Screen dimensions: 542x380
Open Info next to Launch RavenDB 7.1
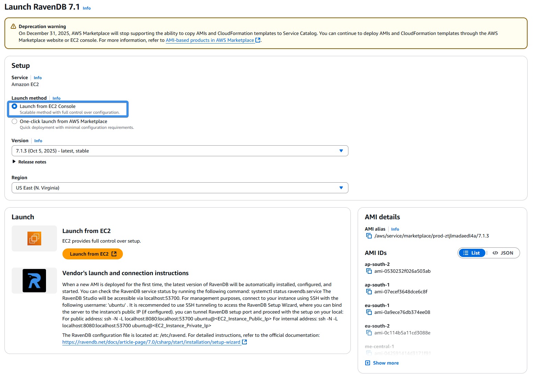click(x=87, y=8)
